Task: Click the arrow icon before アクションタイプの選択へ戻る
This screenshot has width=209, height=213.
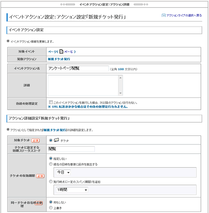Action: tap(163, 16)
